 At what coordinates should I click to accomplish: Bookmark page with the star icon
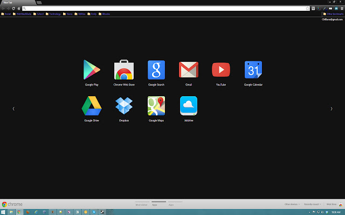307,9
